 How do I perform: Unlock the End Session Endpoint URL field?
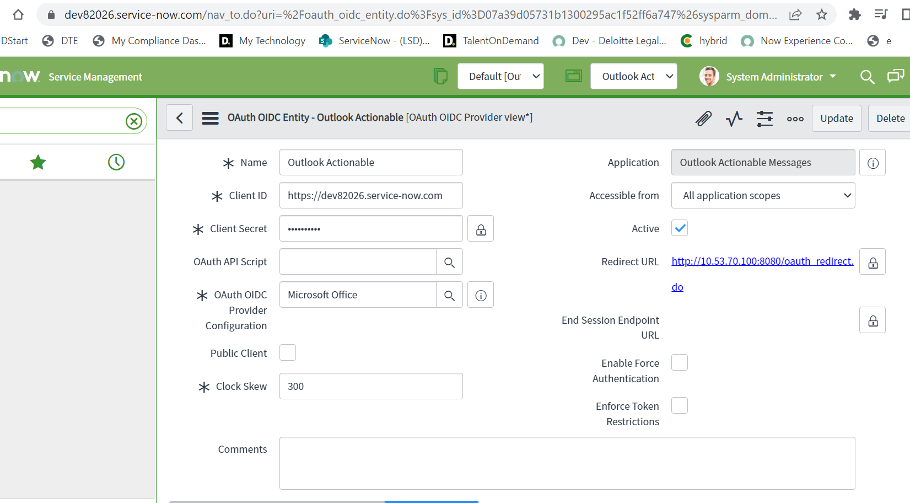[x=873, y=320]
